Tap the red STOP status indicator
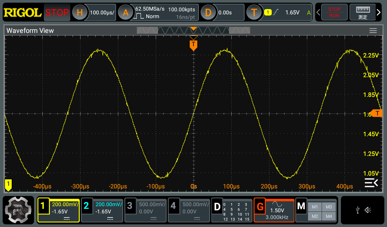The height and width of the screenshot is (227, 387). [57, 12]
